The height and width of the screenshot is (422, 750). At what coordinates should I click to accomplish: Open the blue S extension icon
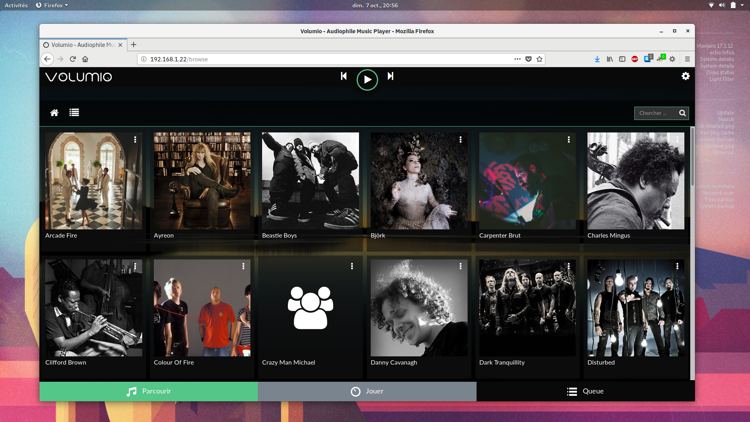(x=648, y=59)
